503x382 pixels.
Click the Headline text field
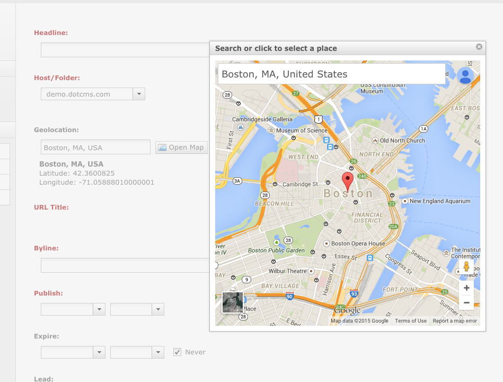[125, 50]
